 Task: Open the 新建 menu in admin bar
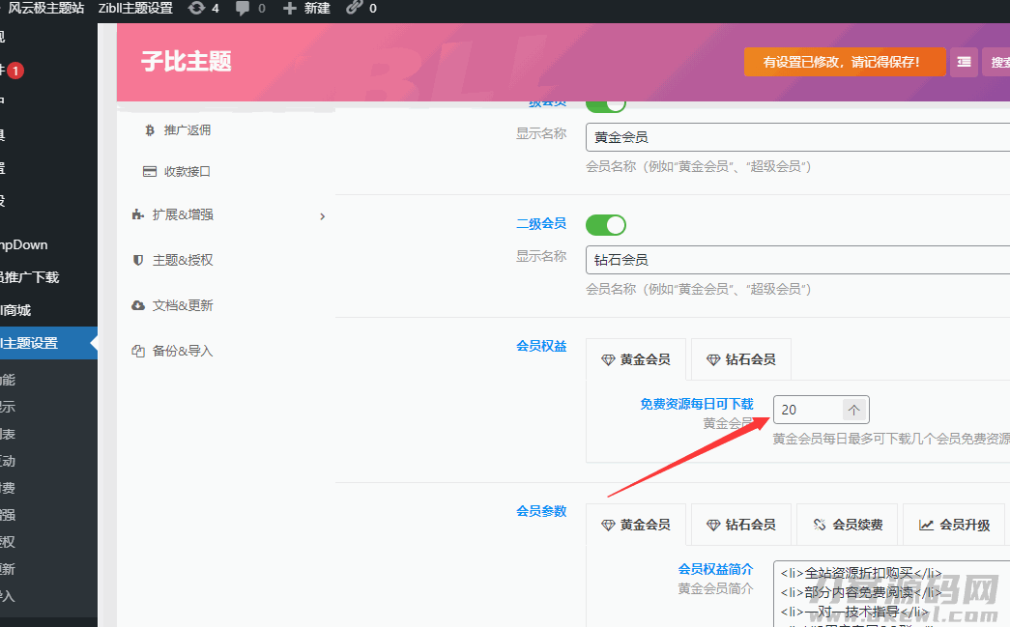(x=306, y=9)
